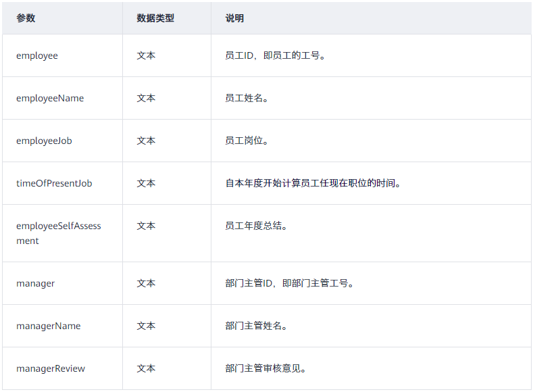Click the 说明 column header

tap(234, 18)
